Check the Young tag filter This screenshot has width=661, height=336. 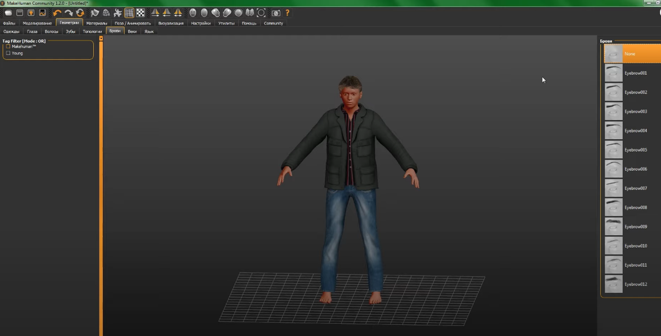tap(8, 53)
